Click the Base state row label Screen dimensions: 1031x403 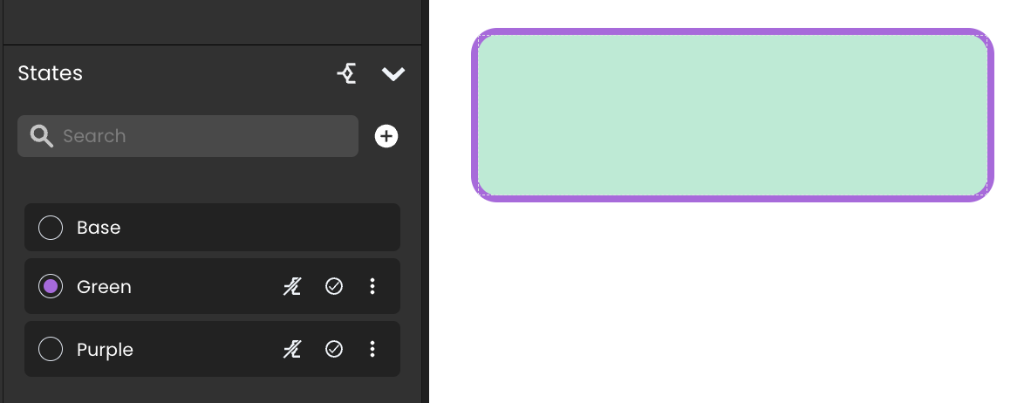click(99, 228)
